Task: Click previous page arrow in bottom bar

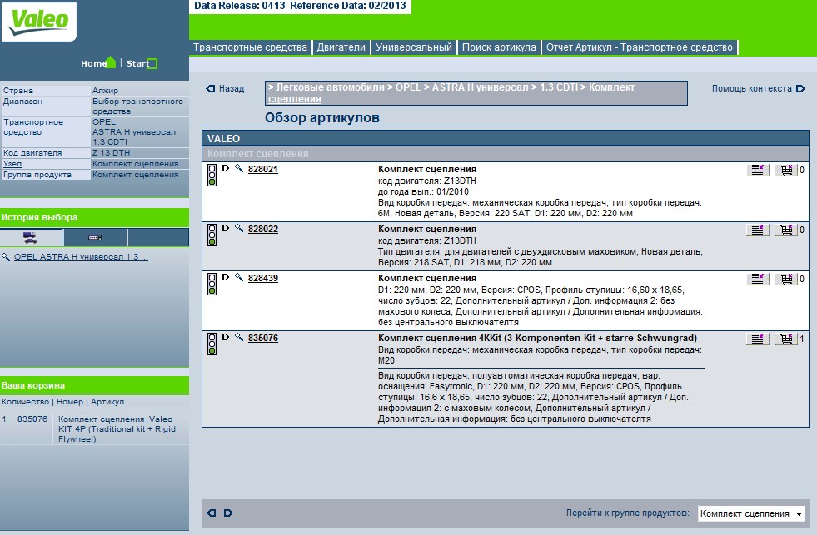Action: coord(211,513)
